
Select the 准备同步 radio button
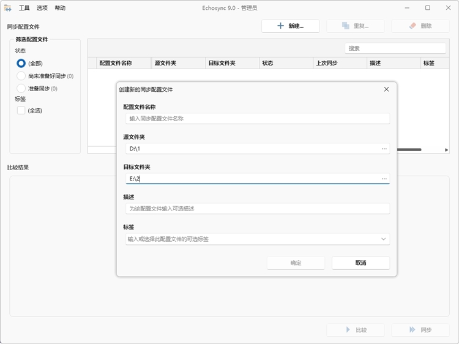point(21,88)
